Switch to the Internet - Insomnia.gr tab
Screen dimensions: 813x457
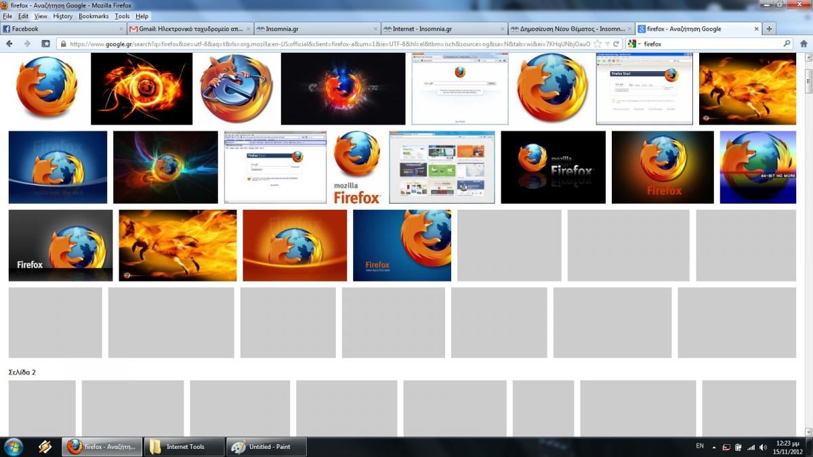point(444,29)
